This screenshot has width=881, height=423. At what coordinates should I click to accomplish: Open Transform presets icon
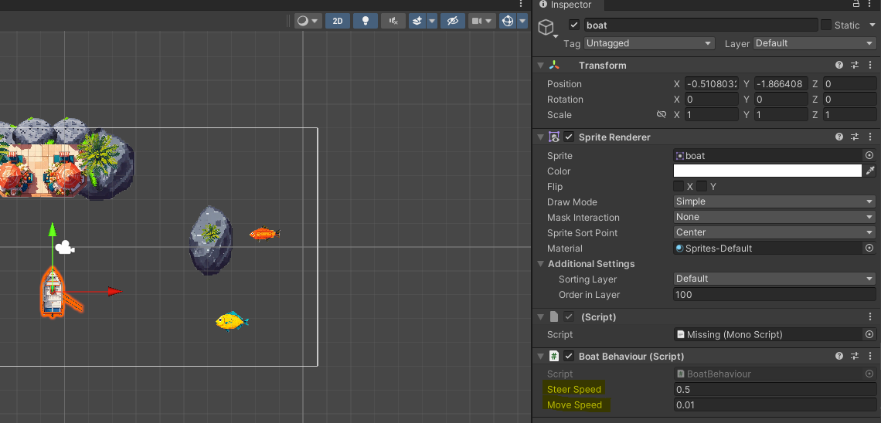(855, 65)
